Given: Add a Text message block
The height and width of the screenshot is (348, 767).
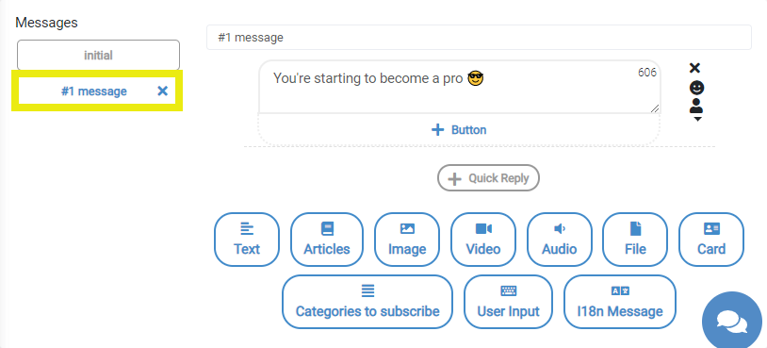Looking at the screenshot, I should [247, 240].
